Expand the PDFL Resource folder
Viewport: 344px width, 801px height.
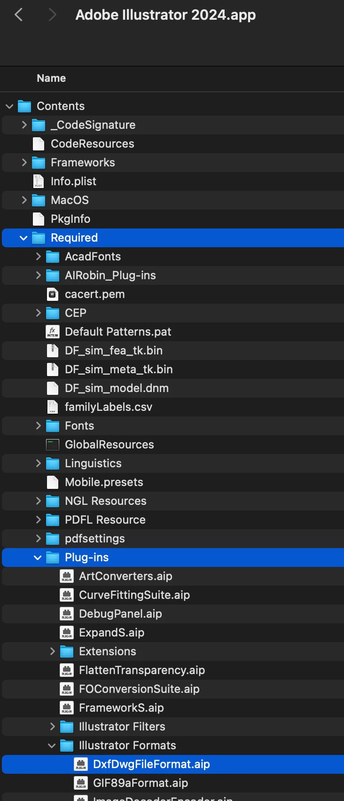click(x=38, y=520)
